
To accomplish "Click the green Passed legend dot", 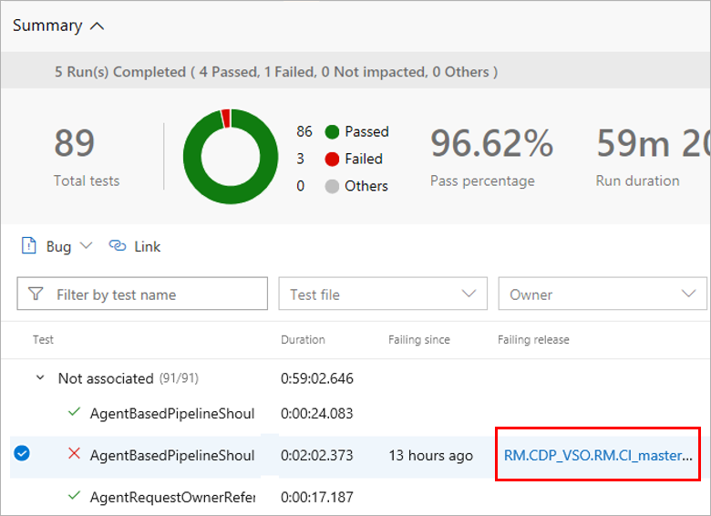I will (332, 132).
